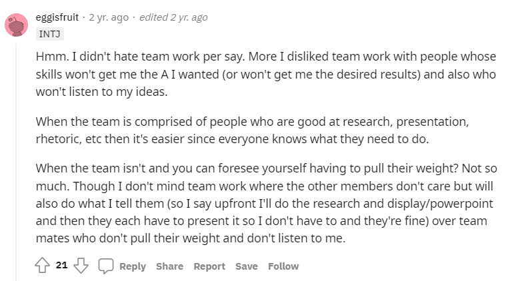Follow this comment thread
Image resolution: width=518 pixels, height=281 pixels.
(x=283, y=266)
